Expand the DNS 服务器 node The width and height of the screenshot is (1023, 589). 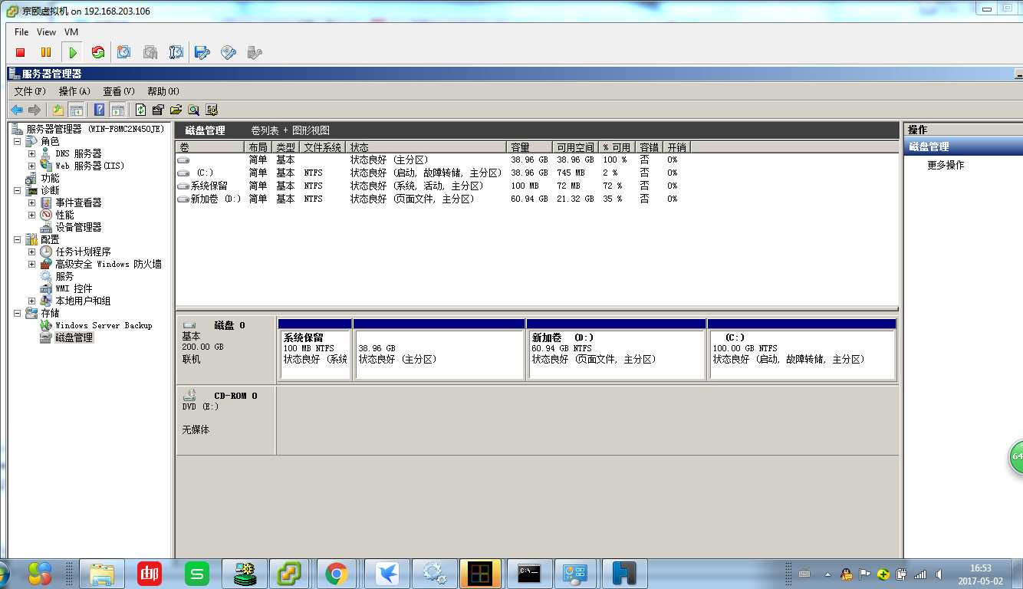(x=31, y=153)
